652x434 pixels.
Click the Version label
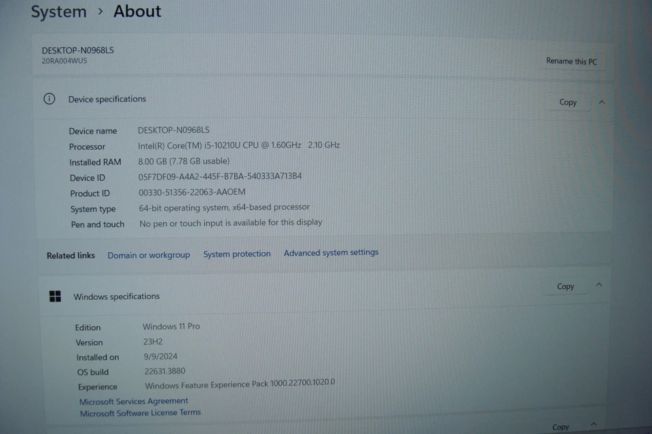(x=89, y=342)
